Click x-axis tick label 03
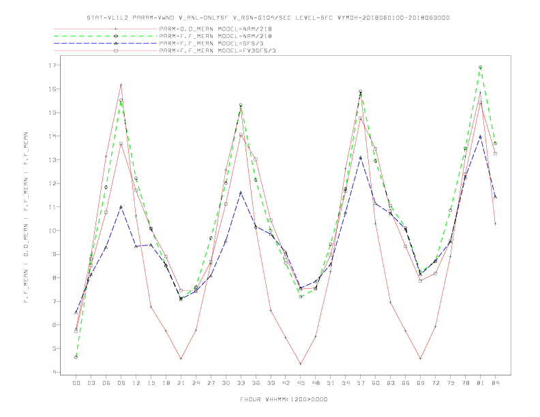 (91, 383)
